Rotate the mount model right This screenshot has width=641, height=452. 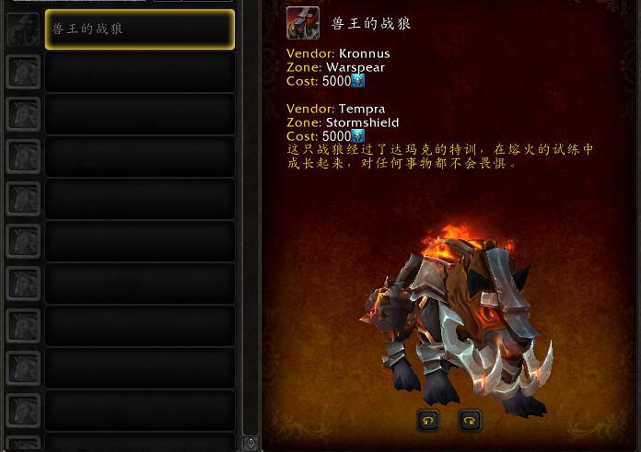[470, 420]
